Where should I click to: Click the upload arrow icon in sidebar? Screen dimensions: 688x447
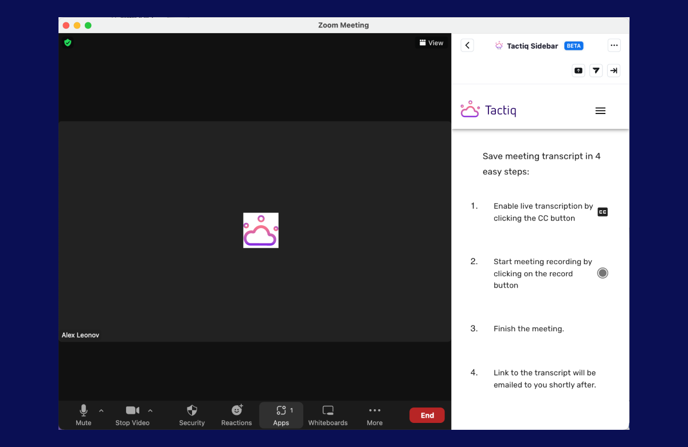pos(578,70)
